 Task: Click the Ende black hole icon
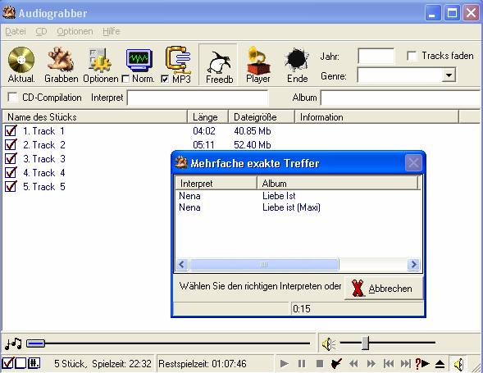point(297,60)
